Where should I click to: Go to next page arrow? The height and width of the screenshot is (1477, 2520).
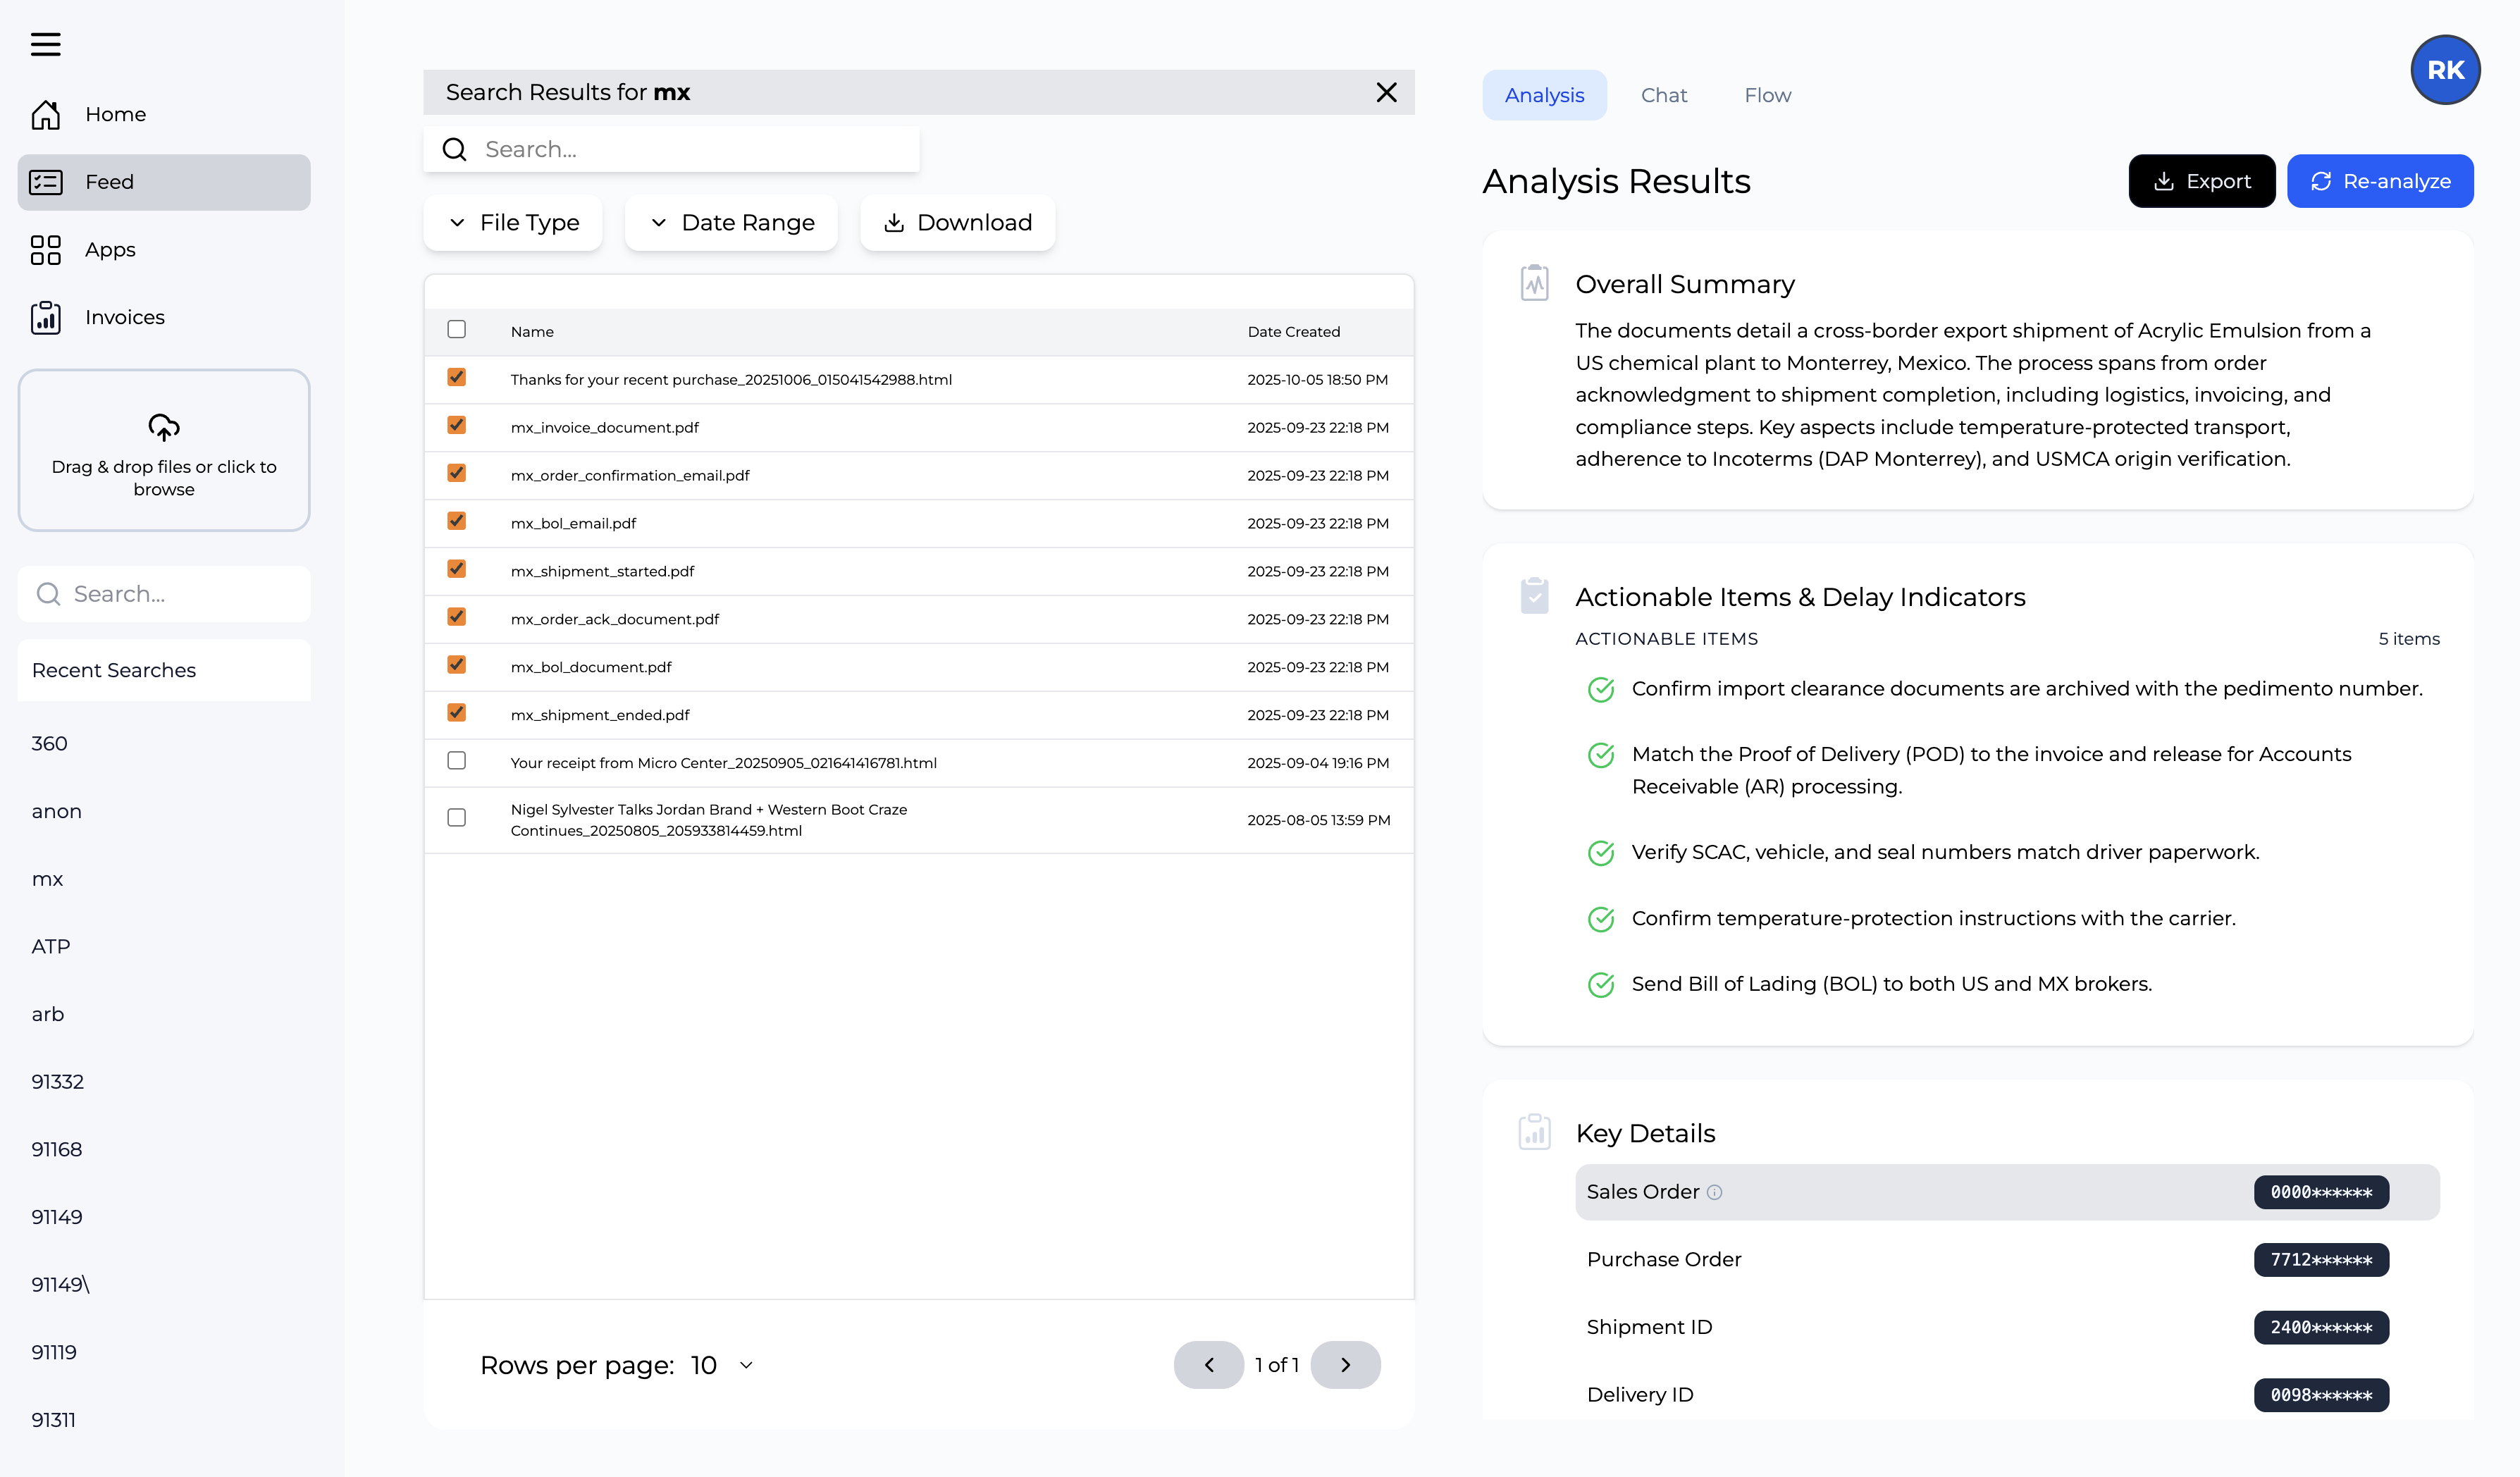click(x=1345, y=1365)
